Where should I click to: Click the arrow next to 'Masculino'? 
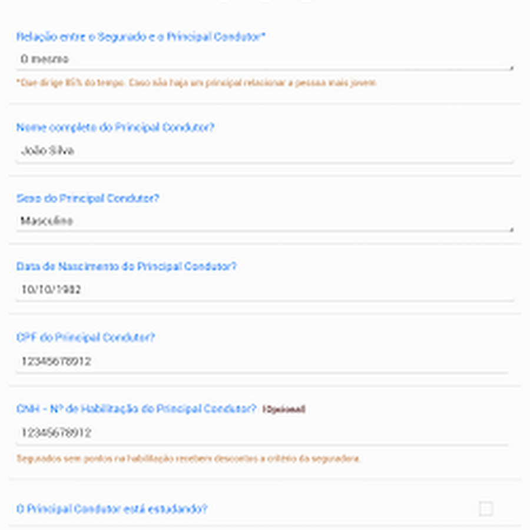tap(511, 228)
